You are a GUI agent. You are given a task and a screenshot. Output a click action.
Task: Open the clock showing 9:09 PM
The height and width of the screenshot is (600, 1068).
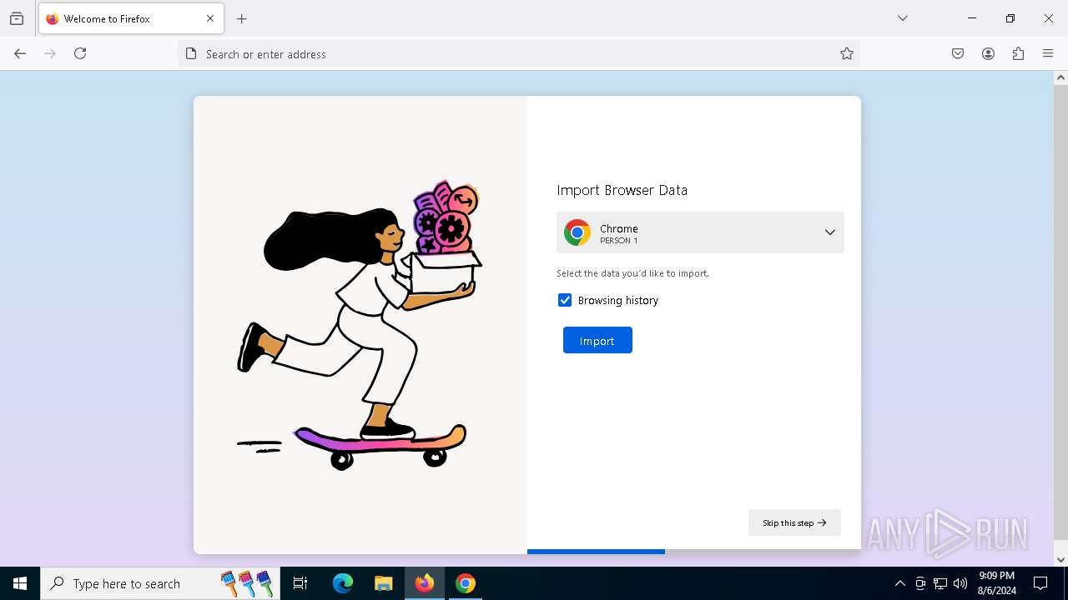997,583
